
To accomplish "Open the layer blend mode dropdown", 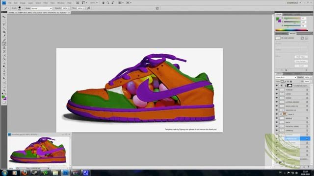I will (x=286, y=77).
